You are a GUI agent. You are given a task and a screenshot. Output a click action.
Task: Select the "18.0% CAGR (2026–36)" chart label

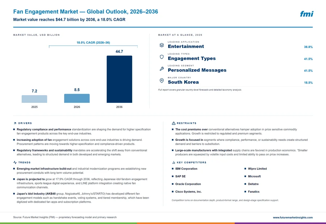click(x=93, y=42)
